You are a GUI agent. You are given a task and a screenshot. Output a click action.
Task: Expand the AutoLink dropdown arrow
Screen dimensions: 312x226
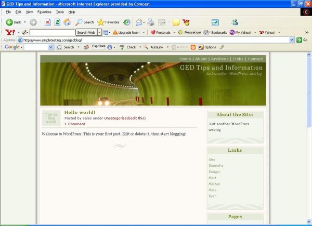click(167, 47)
